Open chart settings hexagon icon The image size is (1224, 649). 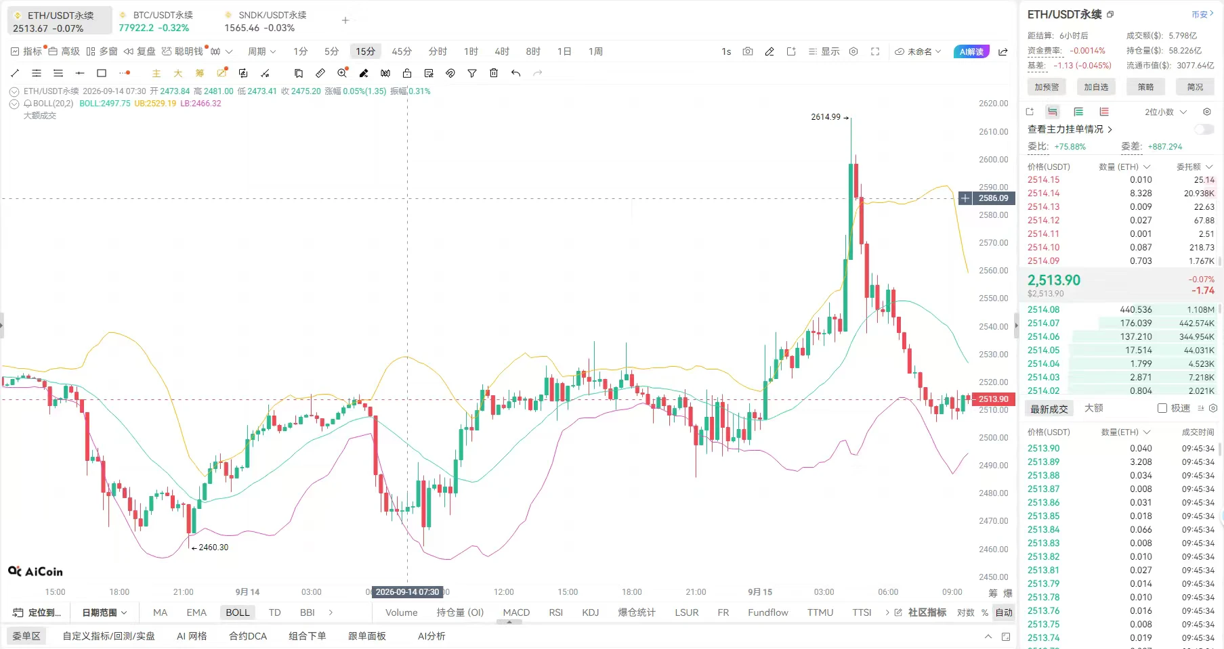tap(853, 51)
